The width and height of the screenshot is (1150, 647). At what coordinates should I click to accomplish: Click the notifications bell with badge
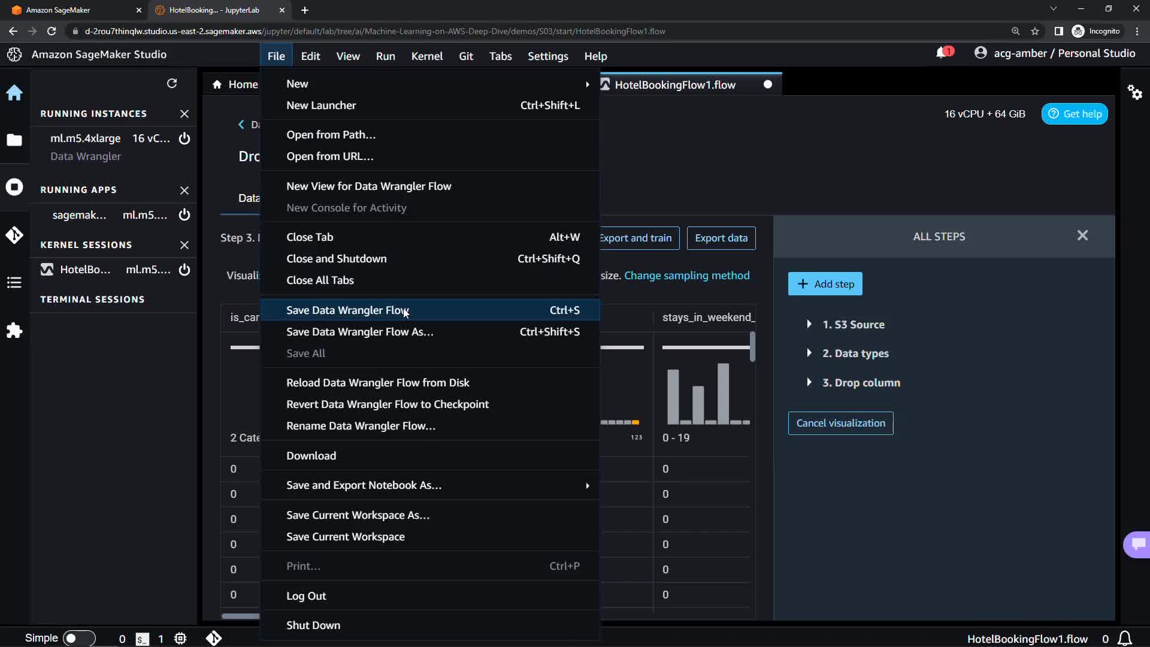pos(943,53)
